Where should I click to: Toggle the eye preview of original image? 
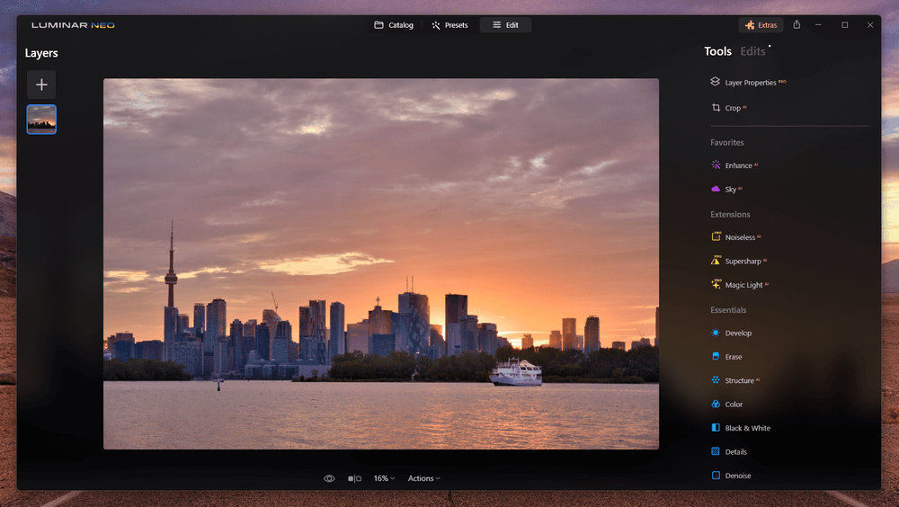pyautogui.click(x=329, y=478)
